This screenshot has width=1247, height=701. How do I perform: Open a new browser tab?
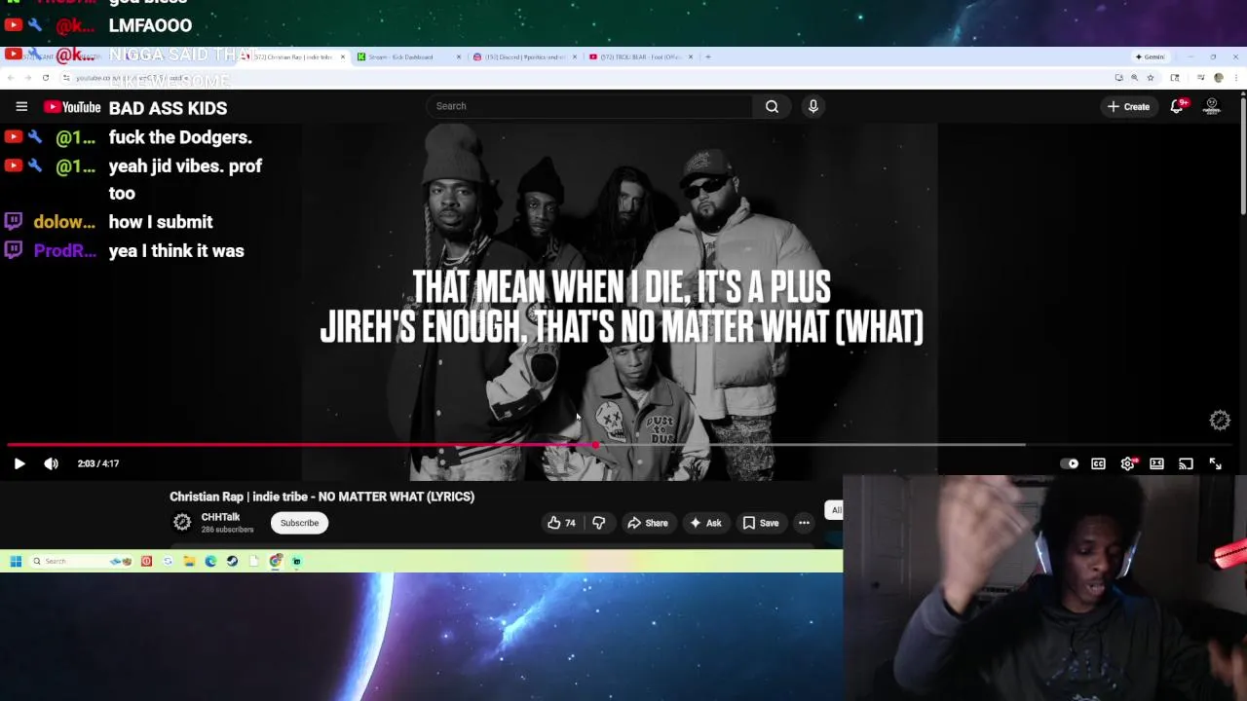(x=708, y=56)
